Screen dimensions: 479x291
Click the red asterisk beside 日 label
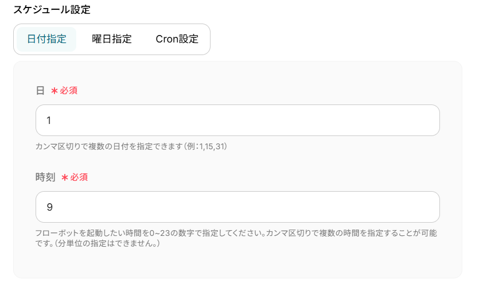click(x=54, y=91)
